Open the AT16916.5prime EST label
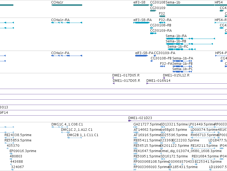The height and width of the screenshot is (171, 227). (x=147, y=135)
